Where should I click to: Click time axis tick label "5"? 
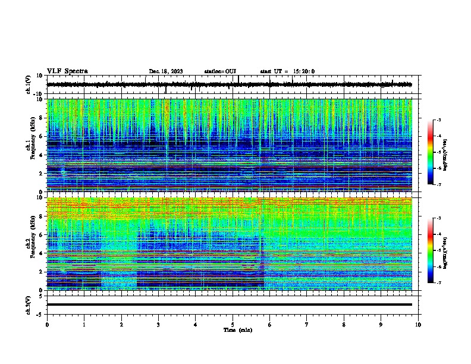point(233,325)
